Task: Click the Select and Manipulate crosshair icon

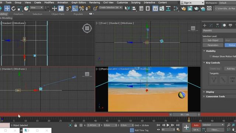Action: click(x=54, y=8)
